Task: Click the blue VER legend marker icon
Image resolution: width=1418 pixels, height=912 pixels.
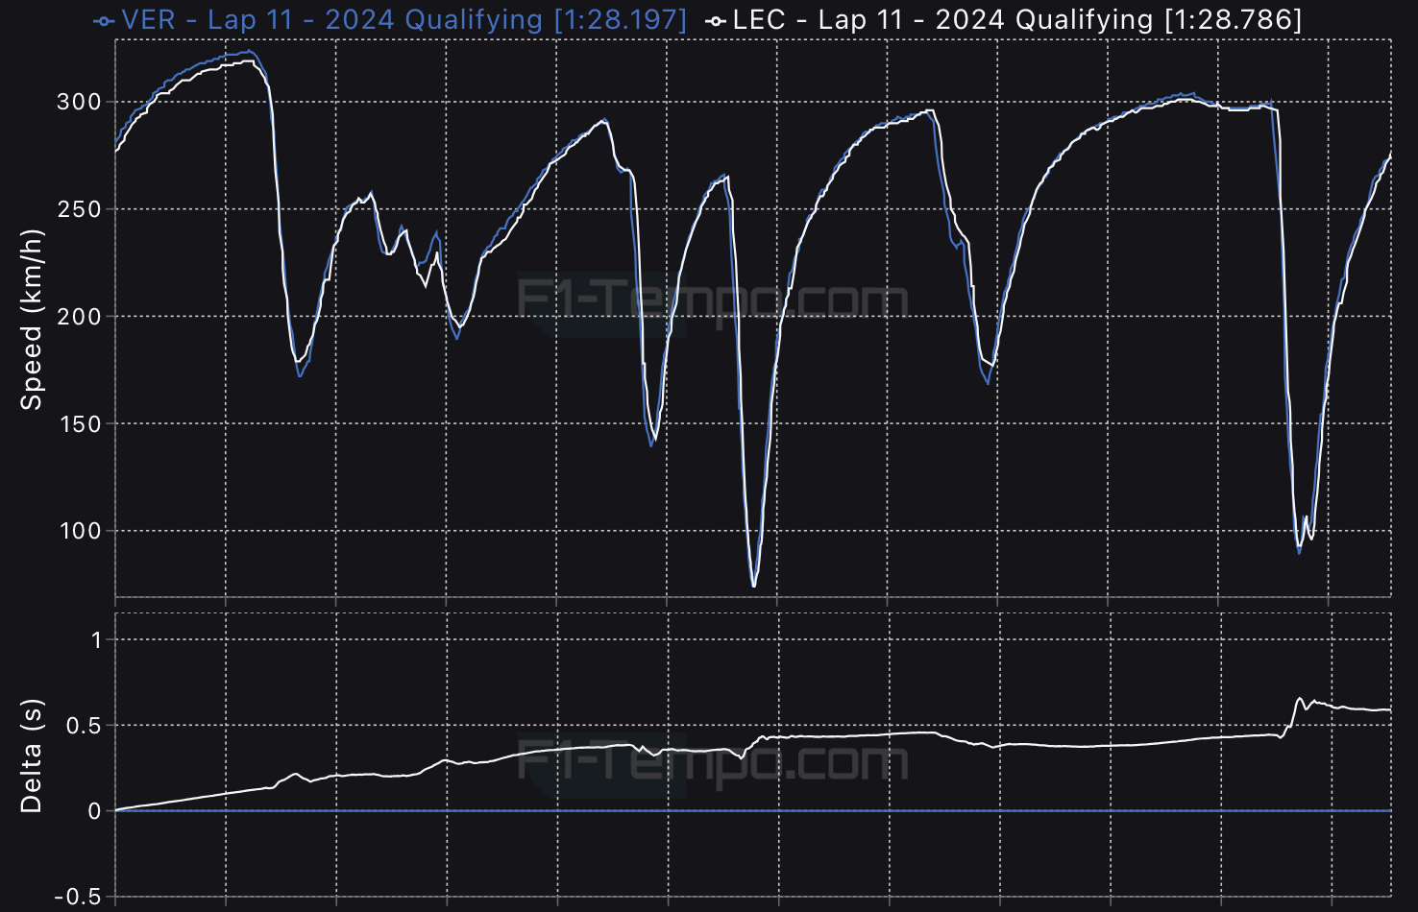Action: [x=104, y=20]
